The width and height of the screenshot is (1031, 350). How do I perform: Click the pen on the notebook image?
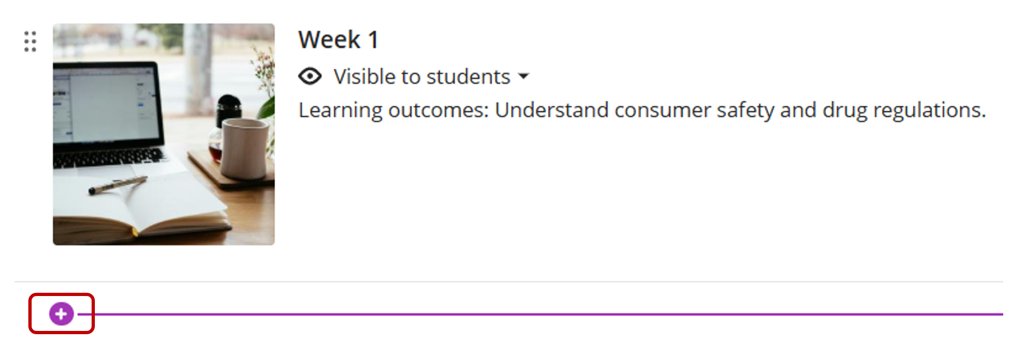117,185
